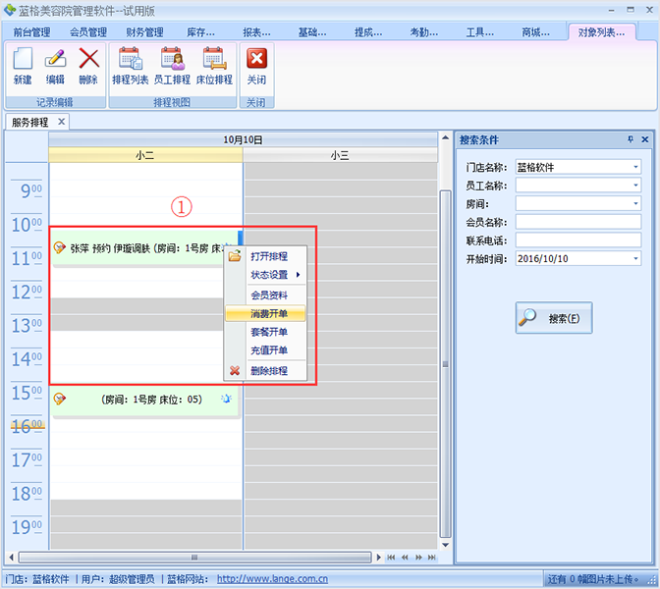Click the appointment icon on 张萍 预约 entry
The image size is (660, 589).
pyautogui.click(x=60, y=247)
